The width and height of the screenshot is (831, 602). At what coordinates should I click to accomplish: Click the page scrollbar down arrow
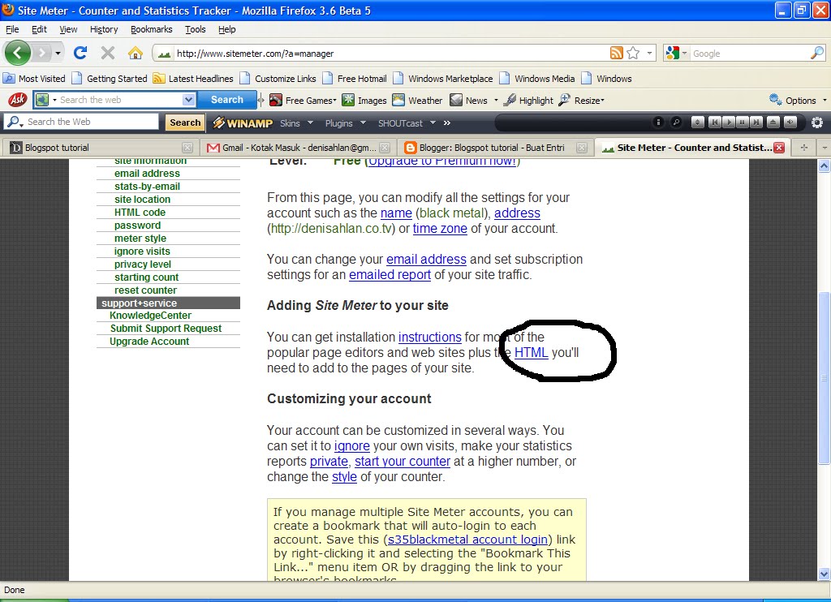[824, 574]
